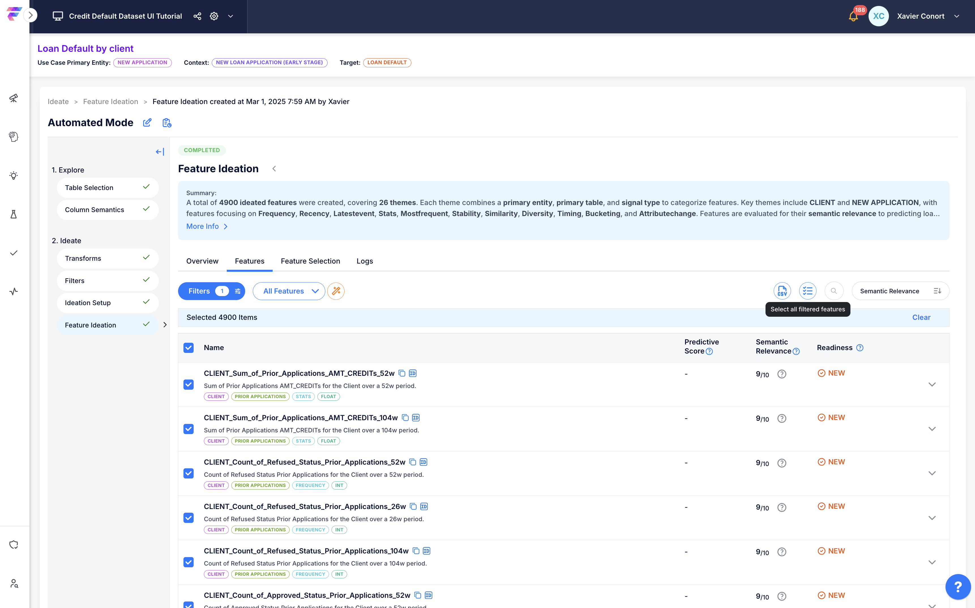Uncheck CLIENT_Count_of_Refused_Status_Prior_Applications_52w
The width and height of the screenshot is (975, 608).
(x=189, y=473)
